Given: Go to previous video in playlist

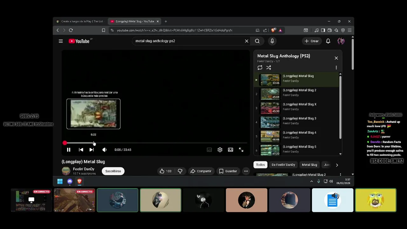Looking at the screenshot, I should [x=81, y=150].
